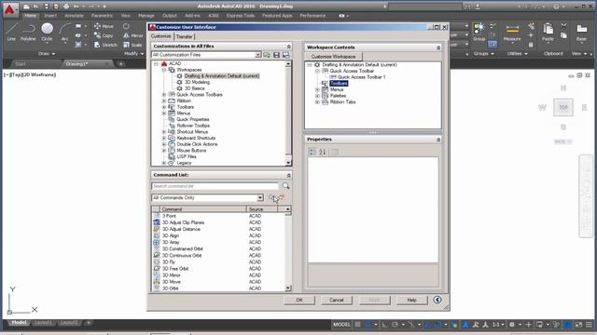The width and height of the screenshot is (597, 335).
Task: Switch to the Customize tab
Action: point(161,36)
